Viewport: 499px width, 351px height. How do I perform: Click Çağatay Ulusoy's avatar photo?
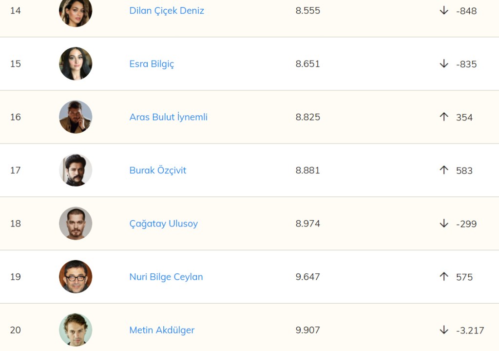tap(76, 224)
